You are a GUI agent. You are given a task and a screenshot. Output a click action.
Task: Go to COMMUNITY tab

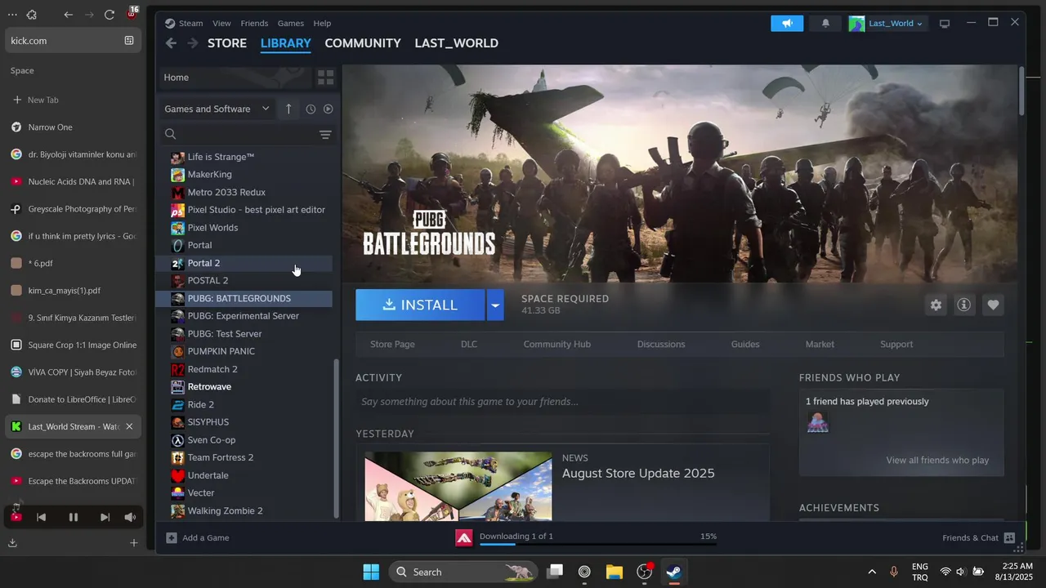click(363, 43)
